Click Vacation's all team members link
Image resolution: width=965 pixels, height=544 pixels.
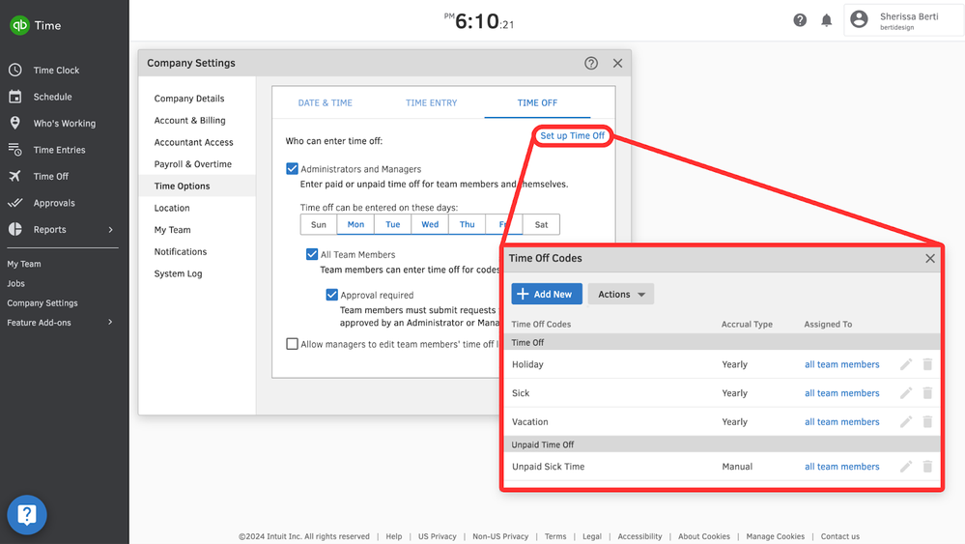click(842, 421)
